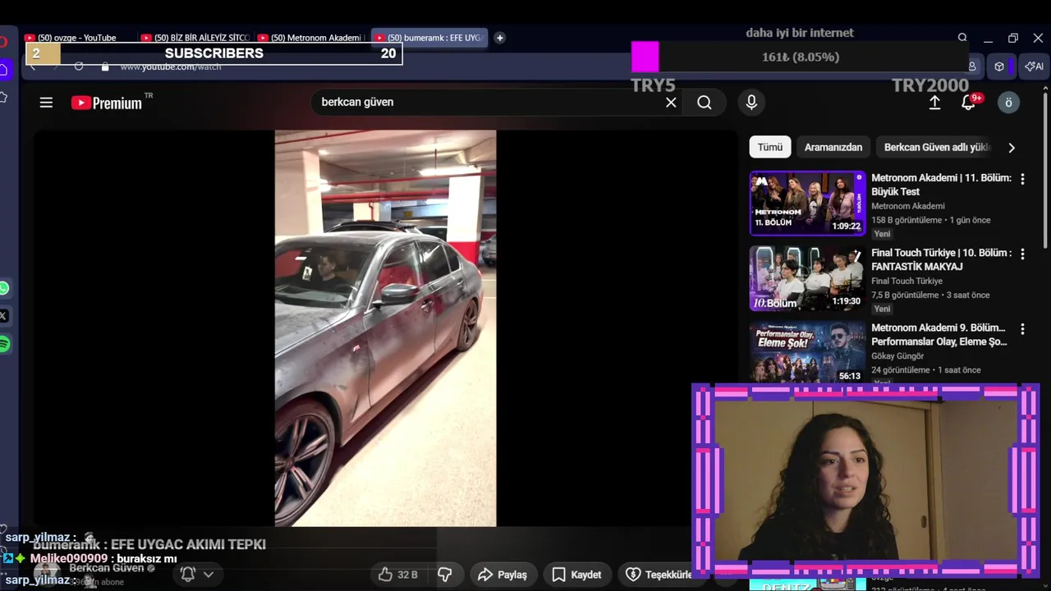
Task: Click Metronom 11. Bölüm thumbnail with 1:09:22
Action: point(807,203)
